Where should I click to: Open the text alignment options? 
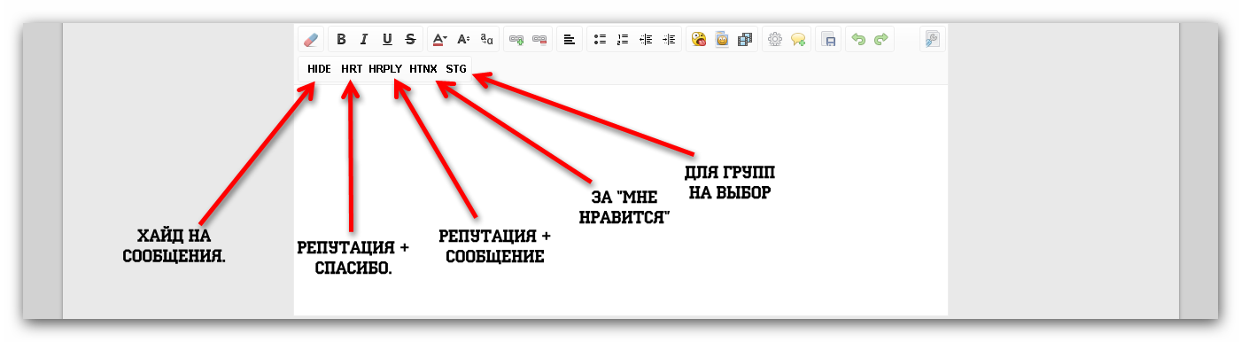pos(570,39)
